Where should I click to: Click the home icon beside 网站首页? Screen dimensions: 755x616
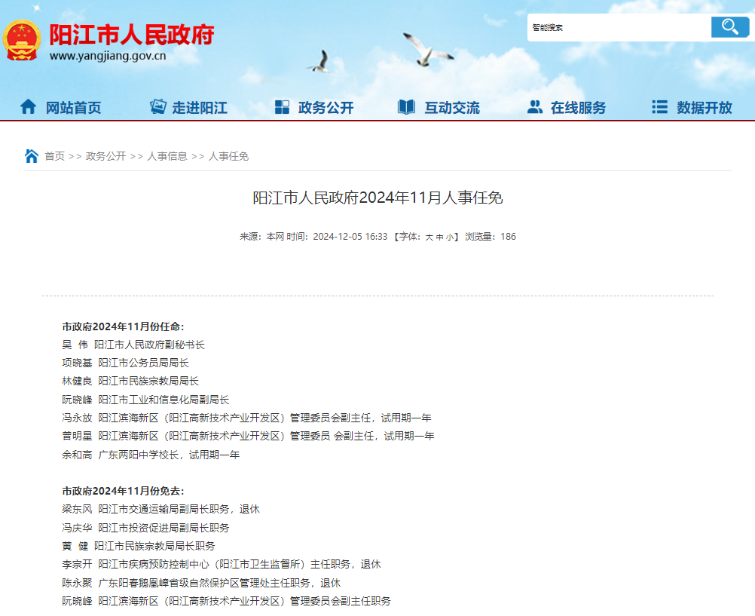(x=28, y=106)
